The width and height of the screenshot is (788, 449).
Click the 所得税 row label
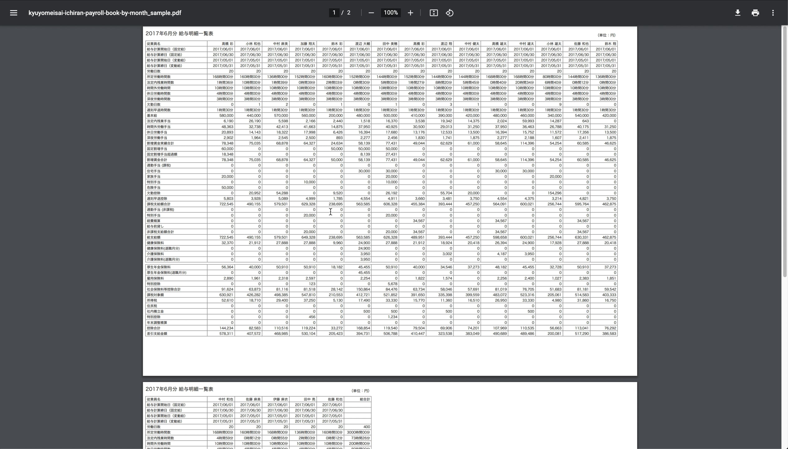[x=152, y=301]
